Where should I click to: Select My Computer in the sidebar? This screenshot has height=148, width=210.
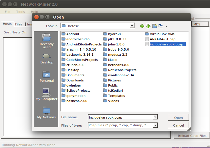tap(47, 94)
